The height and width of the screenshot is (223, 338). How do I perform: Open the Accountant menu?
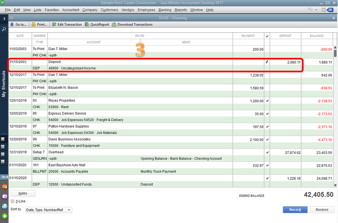tap(71, 10)
